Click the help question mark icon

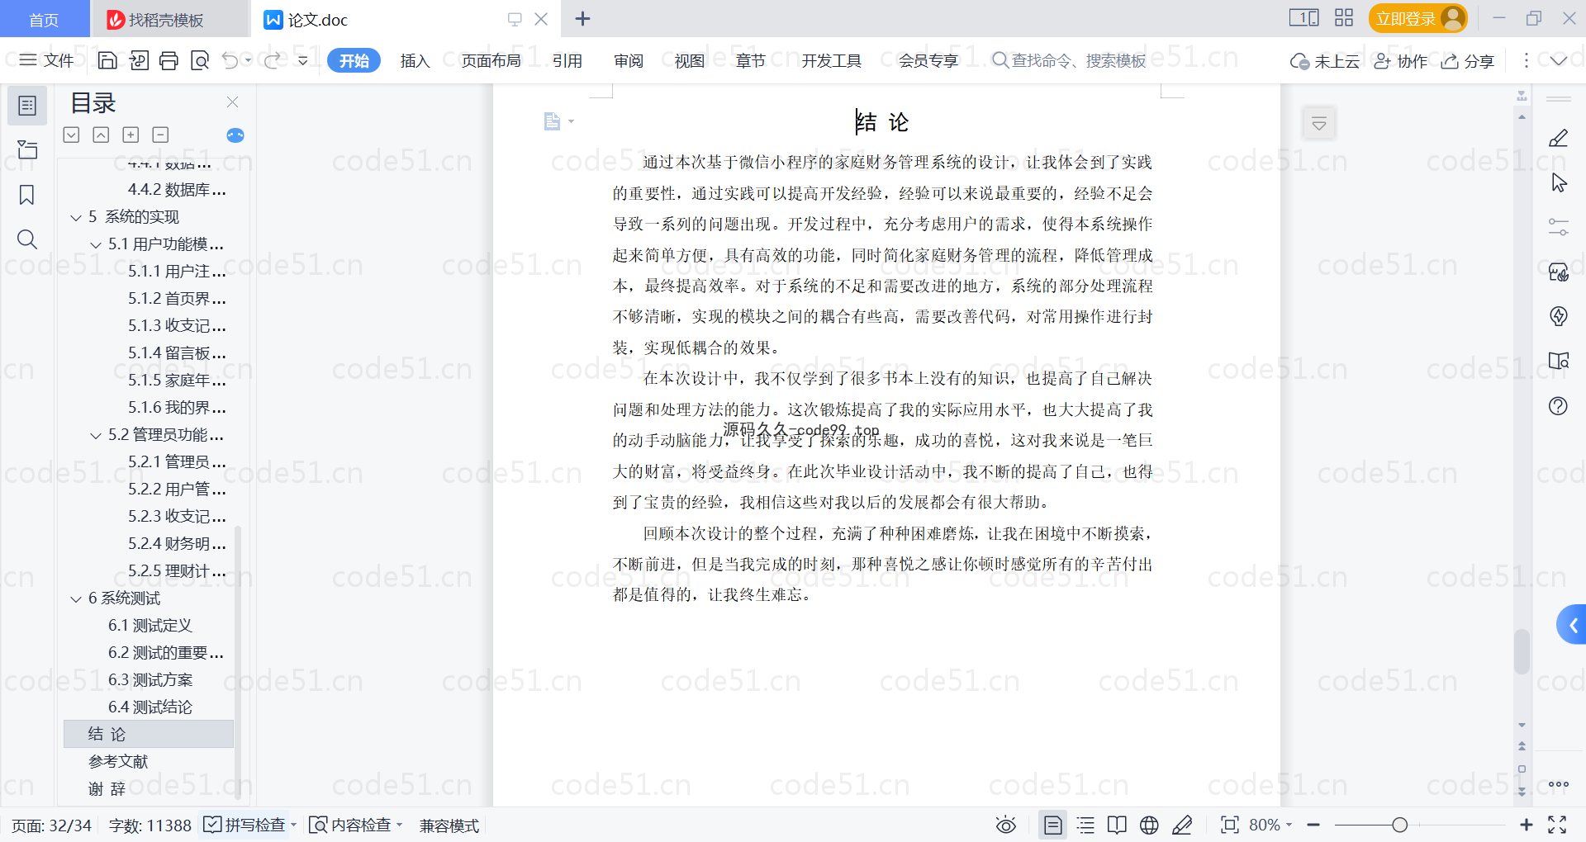[1559, 405]
